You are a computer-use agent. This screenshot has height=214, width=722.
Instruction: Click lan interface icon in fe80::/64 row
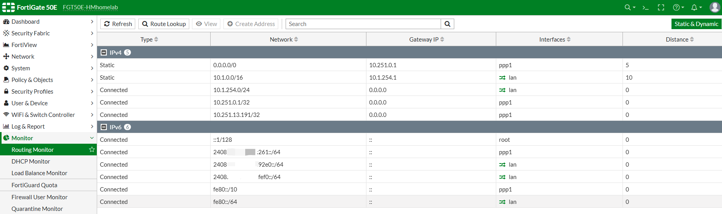pyautogui.click(x=502, y=202)
